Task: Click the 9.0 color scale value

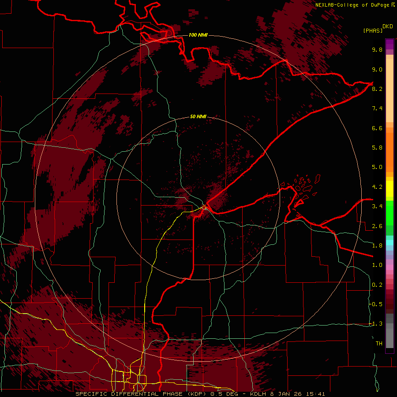Action: coord(377,69)
